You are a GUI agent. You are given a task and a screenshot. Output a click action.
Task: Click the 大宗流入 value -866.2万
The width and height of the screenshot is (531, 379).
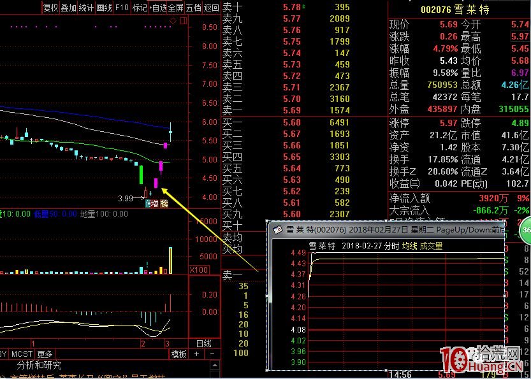click(491, 210)
